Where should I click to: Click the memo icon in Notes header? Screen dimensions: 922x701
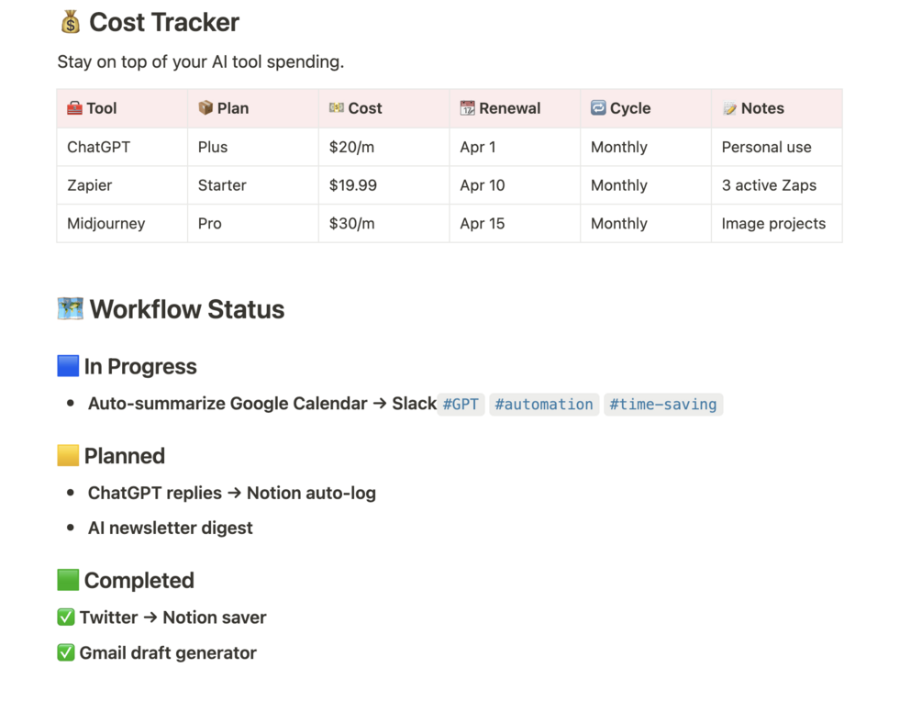point(729,109)
